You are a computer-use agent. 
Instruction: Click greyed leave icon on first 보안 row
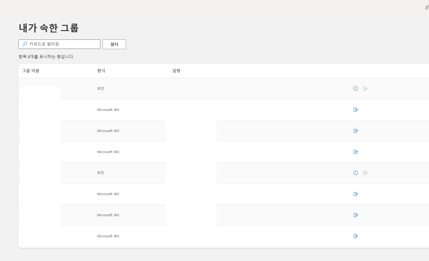(x=365, y=89)
